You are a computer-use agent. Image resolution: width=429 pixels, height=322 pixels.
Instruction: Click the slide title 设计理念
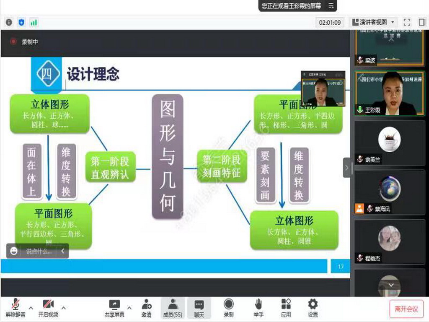click(93, 74)
